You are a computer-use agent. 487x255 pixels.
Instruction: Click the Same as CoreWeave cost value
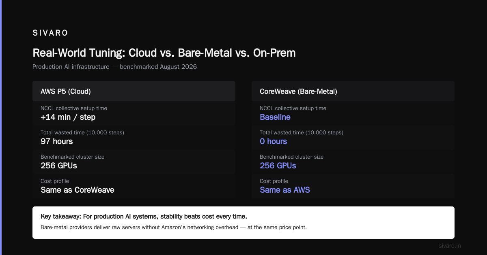78,190
